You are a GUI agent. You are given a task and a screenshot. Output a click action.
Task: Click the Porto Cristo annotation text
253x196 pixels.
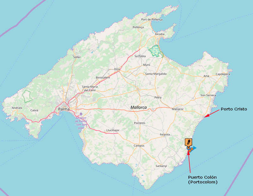pos(234,109)
